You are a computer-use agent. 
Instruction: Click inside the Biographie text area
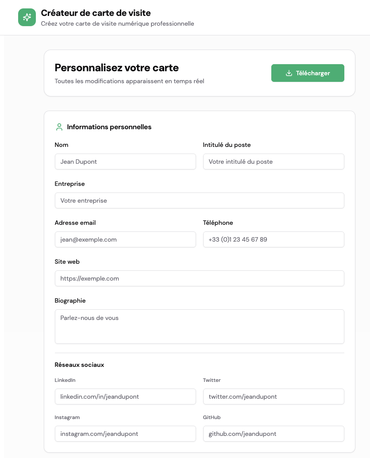coord(199,326)
